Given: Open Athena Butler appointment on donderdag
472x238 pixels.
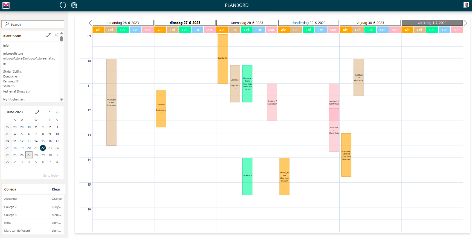Looking at the screenshot, I should (x=284, y=176).
